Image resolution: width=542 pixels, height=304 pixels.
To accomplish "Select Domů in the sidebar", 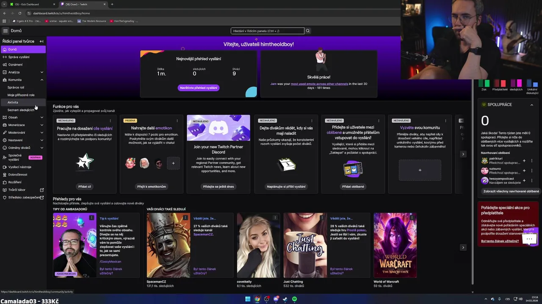I will click(23, 49).
